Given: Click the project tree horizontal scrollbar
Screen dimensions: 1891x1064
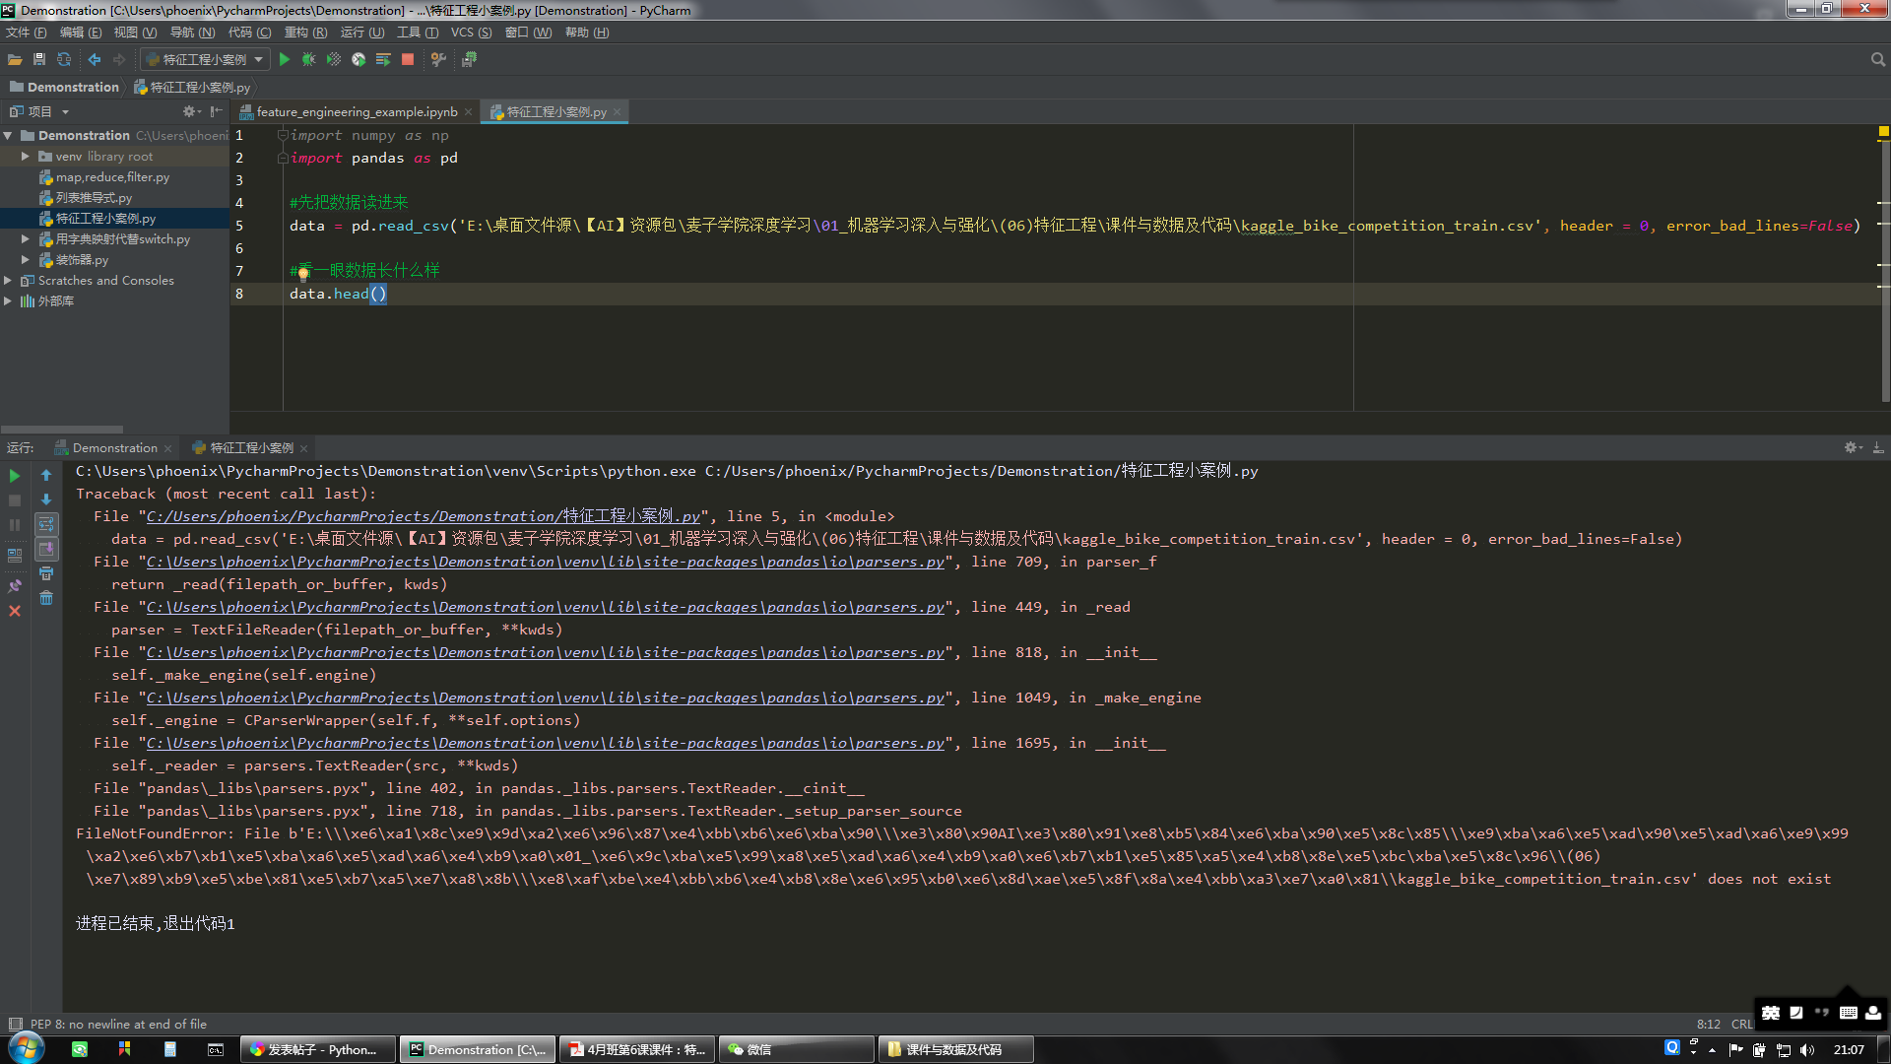Looking at the screenshot, I should pos(62,430).
